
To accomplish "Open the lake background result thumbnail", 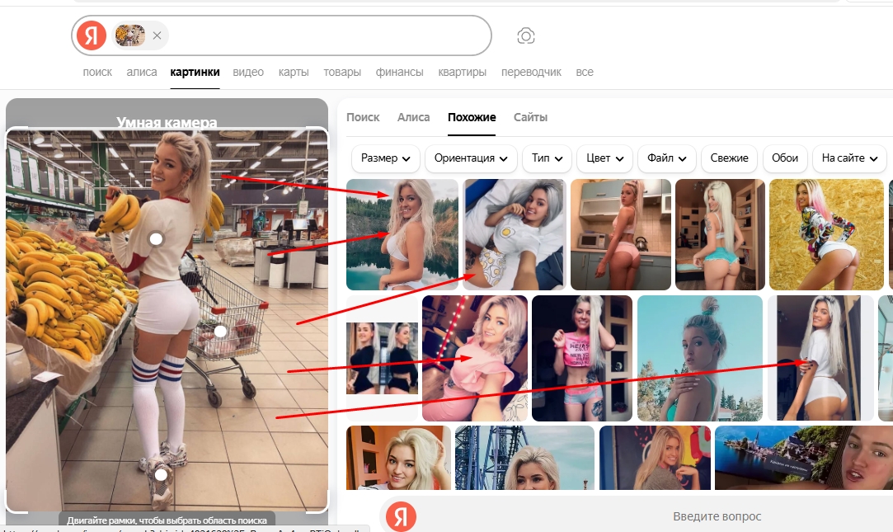I will 402,235.
